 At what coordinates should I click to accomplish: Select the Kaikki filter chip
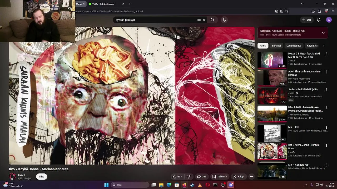click(263, 46)
